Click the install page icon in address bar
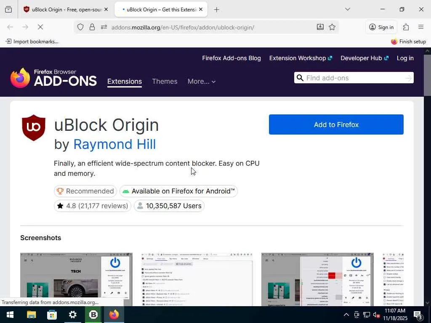431x323 pixels. pos(320,27)
